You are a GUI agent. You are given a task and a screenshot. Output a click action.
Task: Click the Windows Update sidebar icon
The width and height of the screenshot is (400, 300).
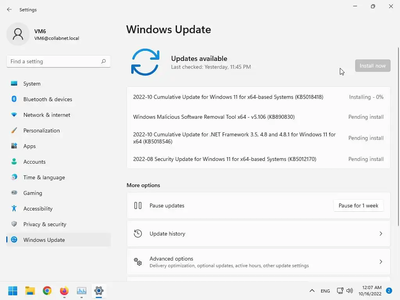click(x=14, y=239)
